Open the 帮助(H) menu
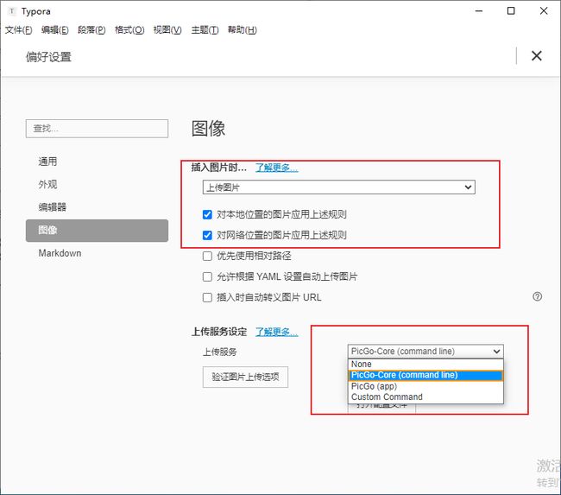Image resolution: width=561 pixels, height=495 pixels. pyautogui.click(x=243, y=29)
